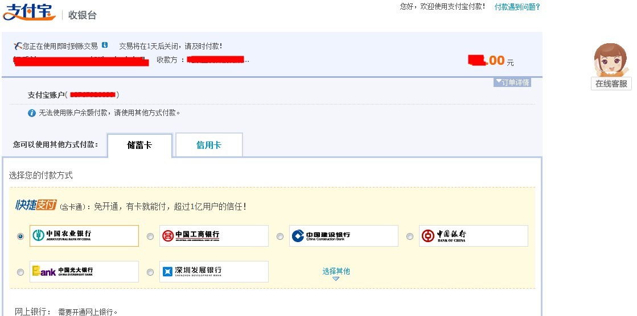Click the info icon before 无法使用账户余额付款
The width and height of the screenshot is (637, 316).
[x=32, y=113]
